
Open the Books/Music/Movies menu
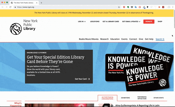89,39
